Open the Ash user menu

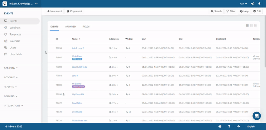(x=243, y=4)
